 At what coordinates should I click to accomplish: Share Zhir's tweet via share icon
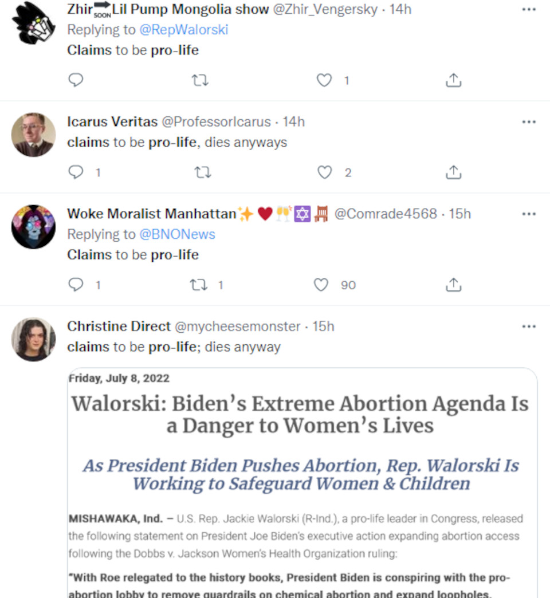[x=454, y=80]
